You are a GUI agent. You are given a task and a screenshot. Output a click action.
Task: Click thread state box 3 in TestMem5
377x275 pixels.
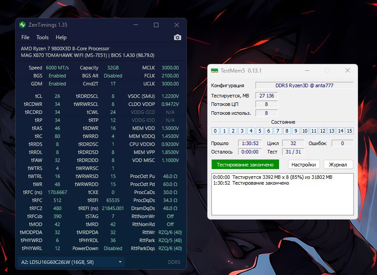coord(242,131)
